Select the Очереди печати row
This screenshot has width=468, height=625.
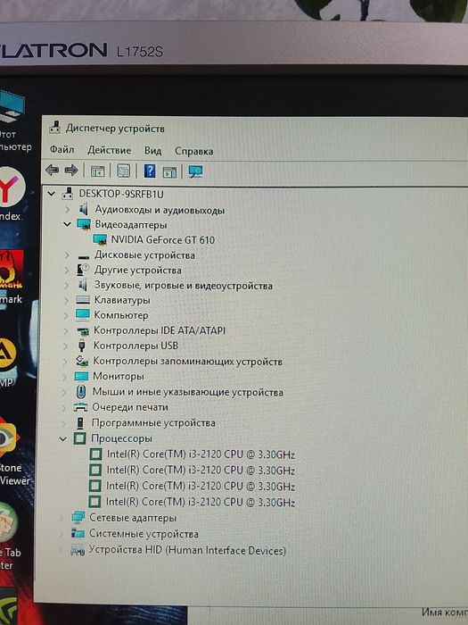click(130, 407)
